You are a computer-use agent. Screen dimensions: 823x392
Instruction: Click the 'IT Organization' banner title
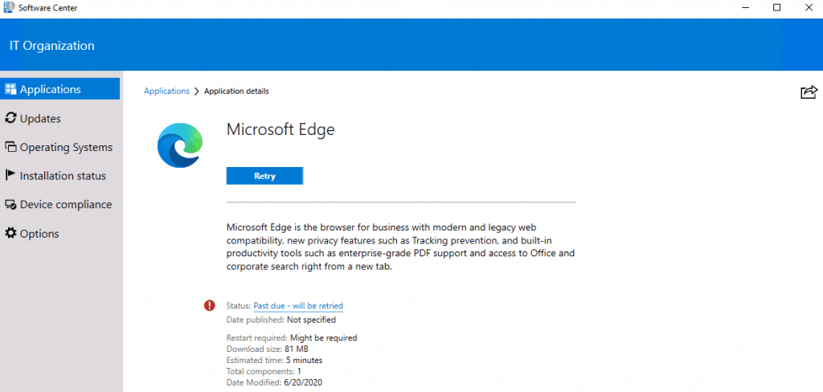coord(52,46)
